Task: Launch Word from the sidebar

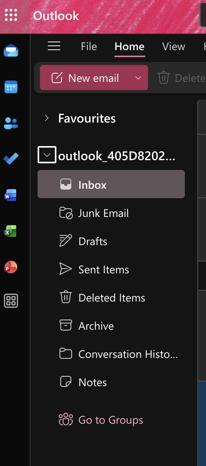Action: (x=11, y=195)
